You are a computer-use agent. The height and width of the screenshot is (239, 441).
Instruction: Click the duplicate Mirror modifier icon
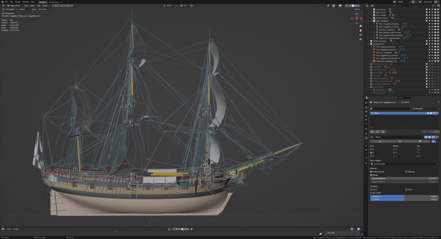click(x=400, y=141)
